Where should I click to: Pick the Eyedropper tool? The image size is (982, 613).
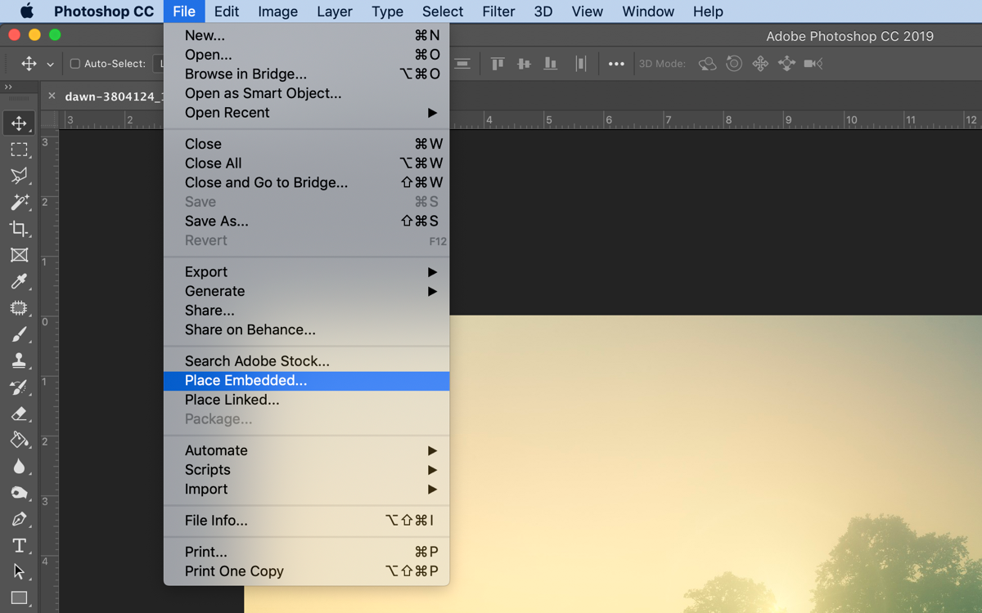tap(19, 281)
